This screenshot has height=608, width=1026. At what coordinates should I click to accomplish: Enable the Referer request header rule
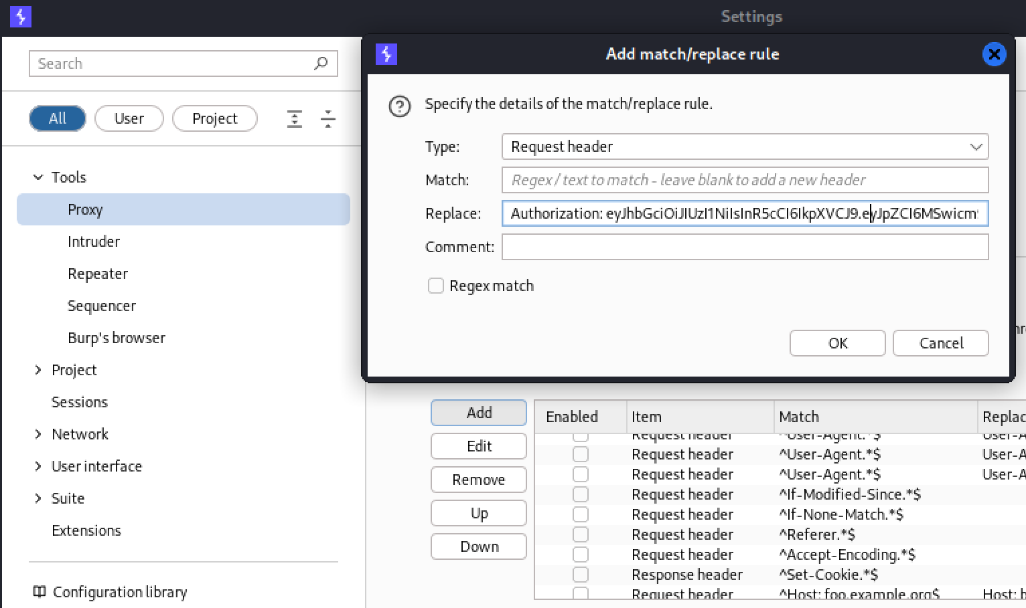click(581, 535)
